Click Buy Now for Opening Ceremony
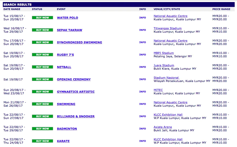 point(42,79)
